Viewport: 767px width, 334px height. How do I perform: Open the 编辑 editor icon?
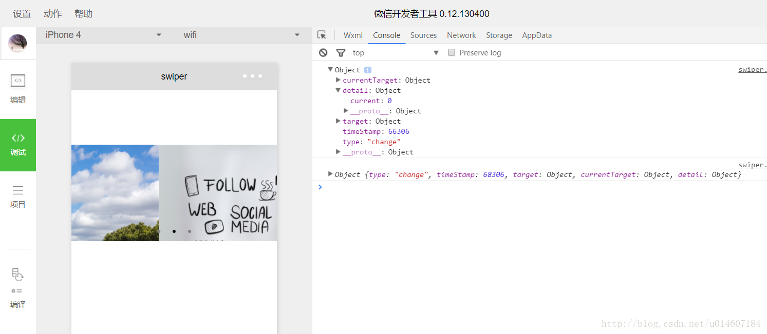coord(18,81)
